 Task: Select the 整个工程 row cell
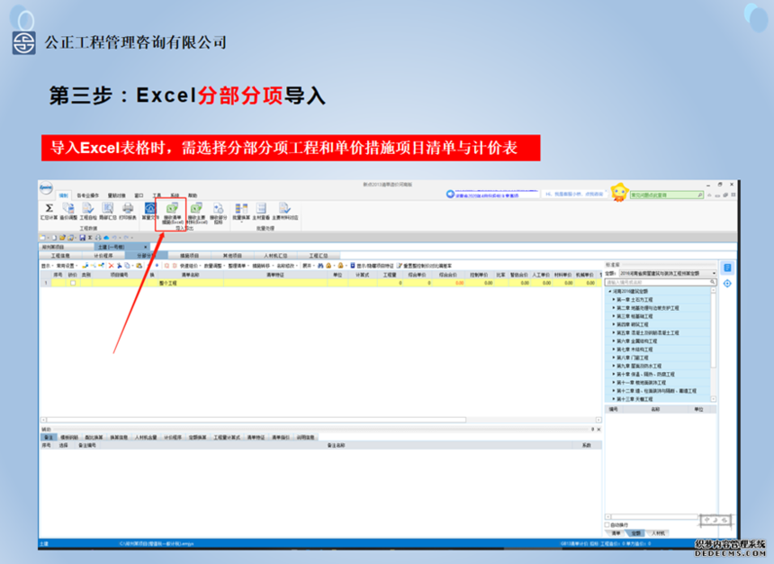(x=190, y=283)
